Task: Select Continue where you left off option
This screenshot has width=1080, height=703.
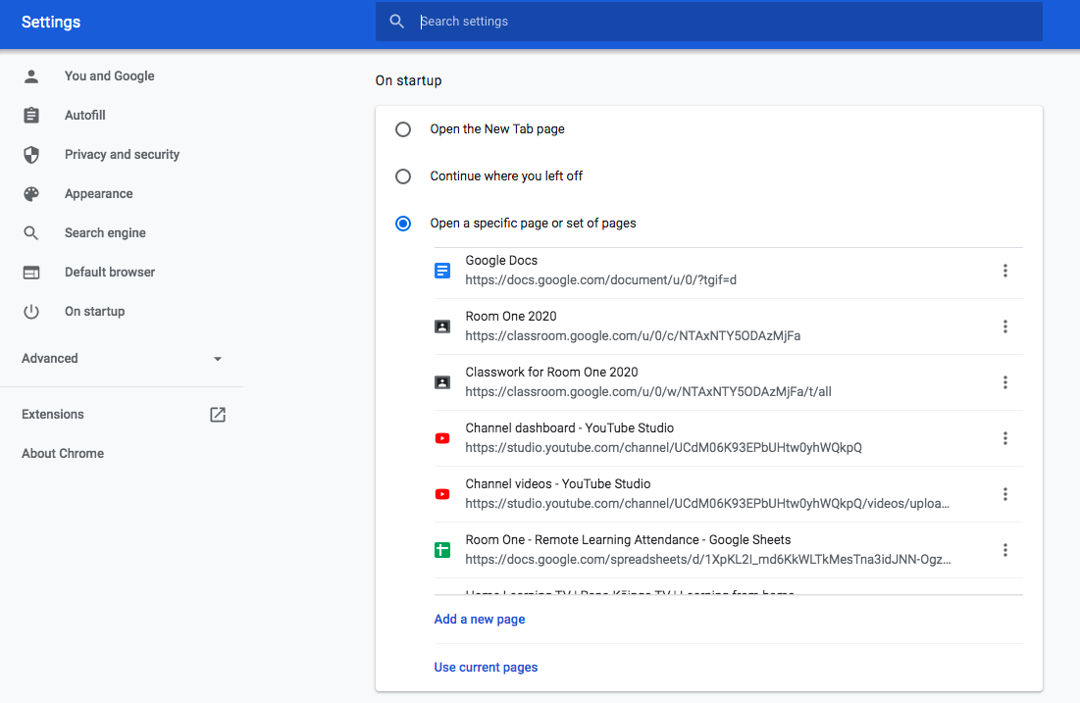Action: coord(403,176)
